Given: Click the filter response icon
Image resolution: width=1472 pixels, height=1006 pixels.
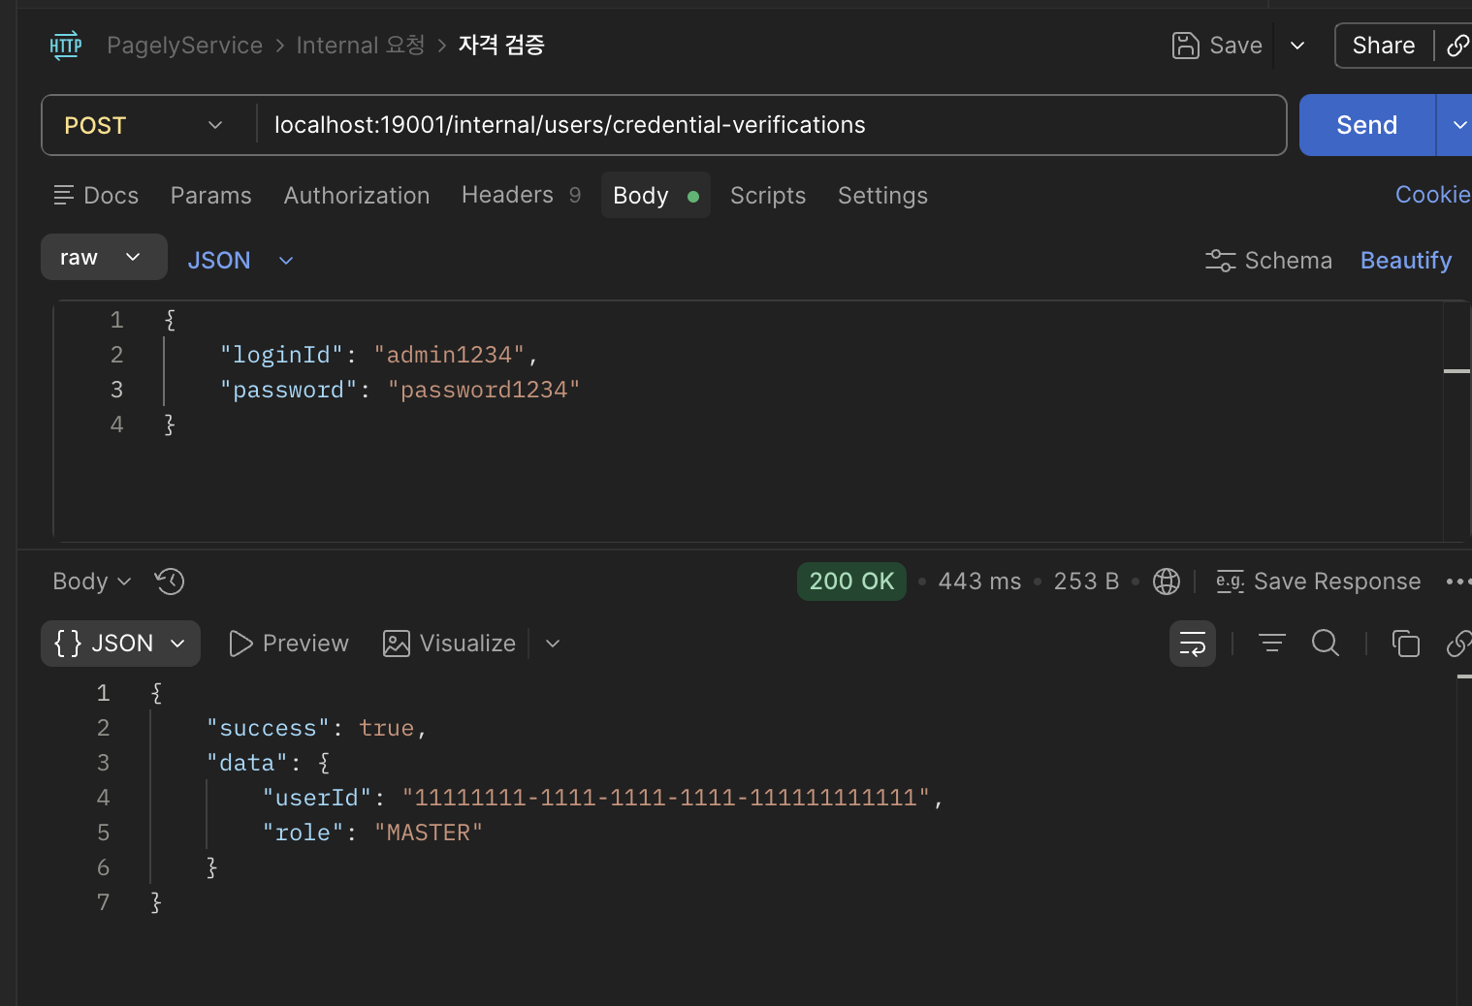Looking at the screenshot, I should click(1272, 643).
